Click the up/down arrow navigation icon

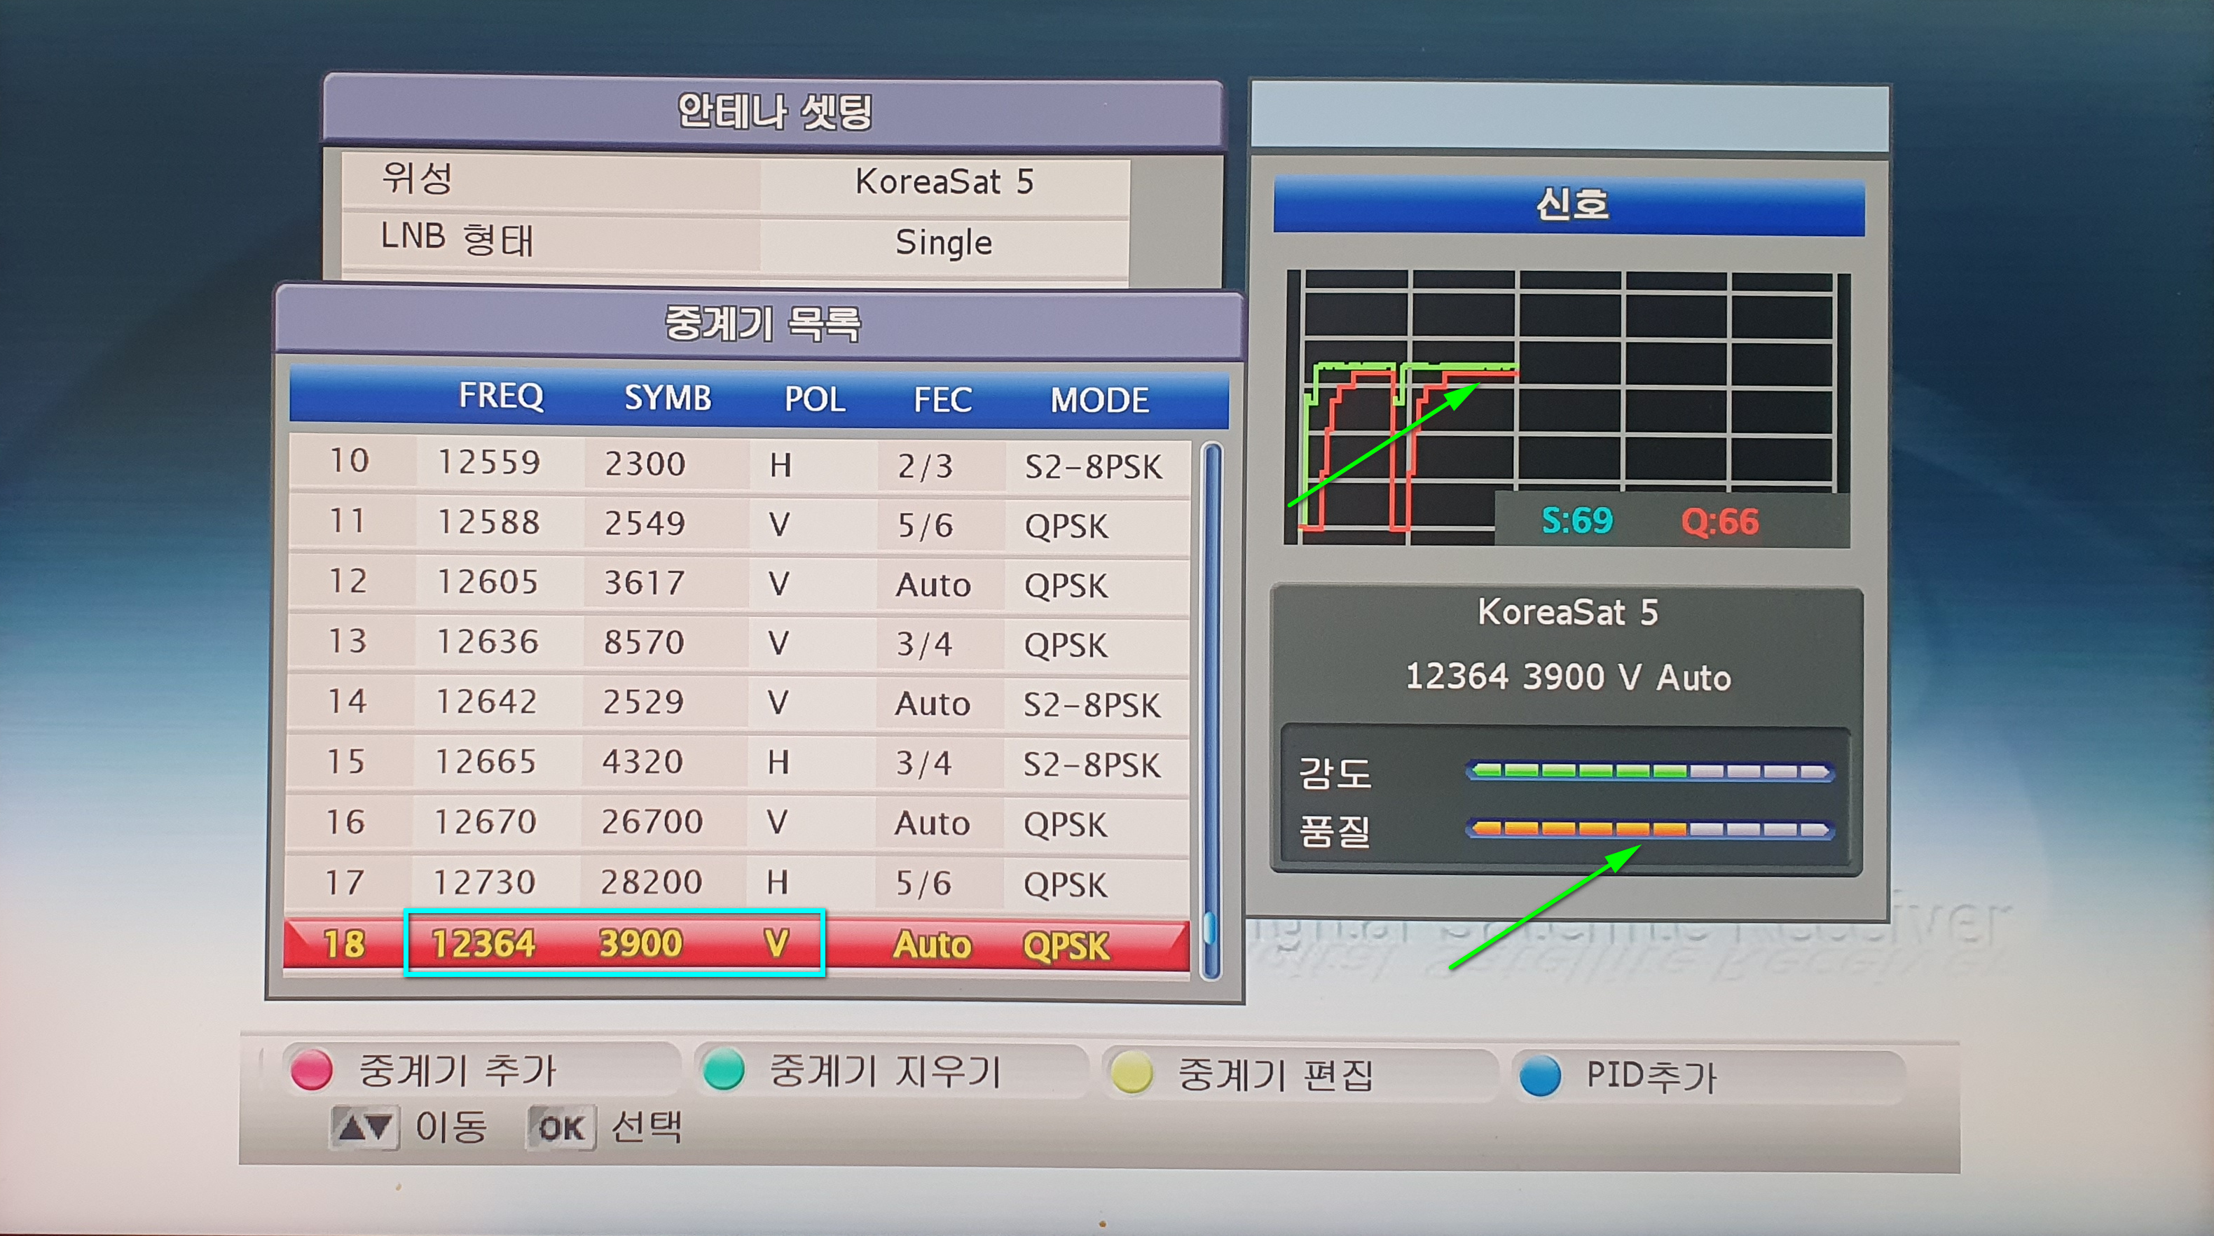364,1127
